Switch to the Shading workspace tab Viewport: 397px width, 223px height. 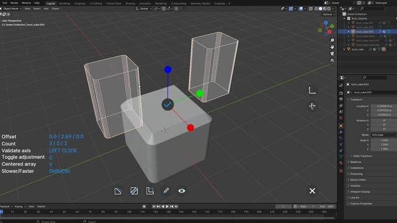[x=130, y=4]
